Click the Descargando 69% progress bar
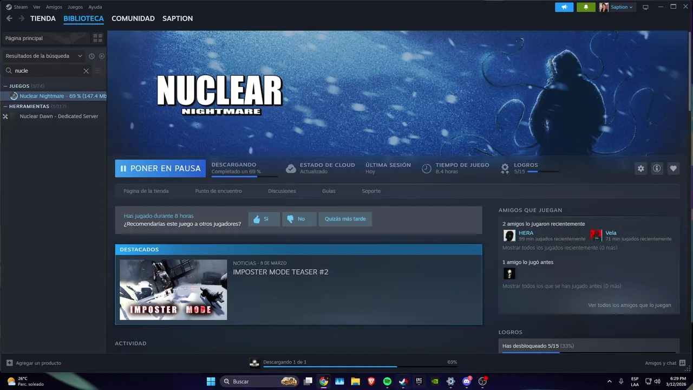This screenshot has width=693, height=390. [x=245, y=176]
